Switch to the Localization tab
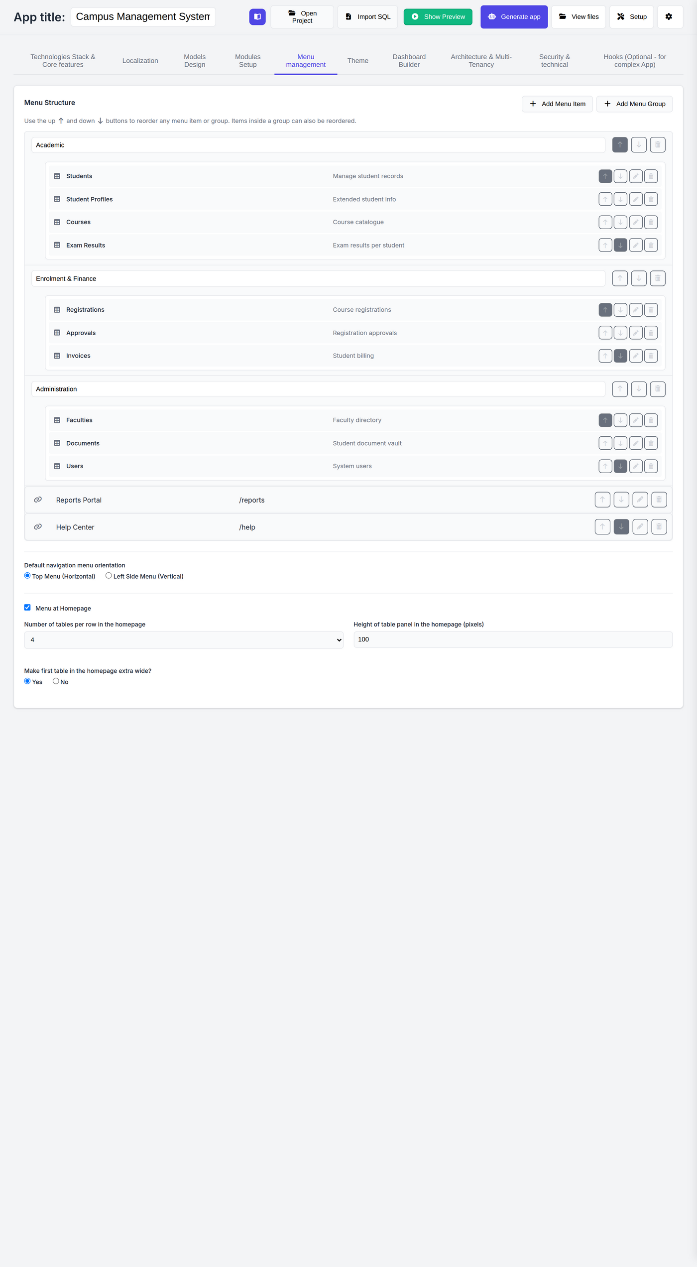Image resolution: width=697 pixels, height=1267 pixels. coord(140,61)
